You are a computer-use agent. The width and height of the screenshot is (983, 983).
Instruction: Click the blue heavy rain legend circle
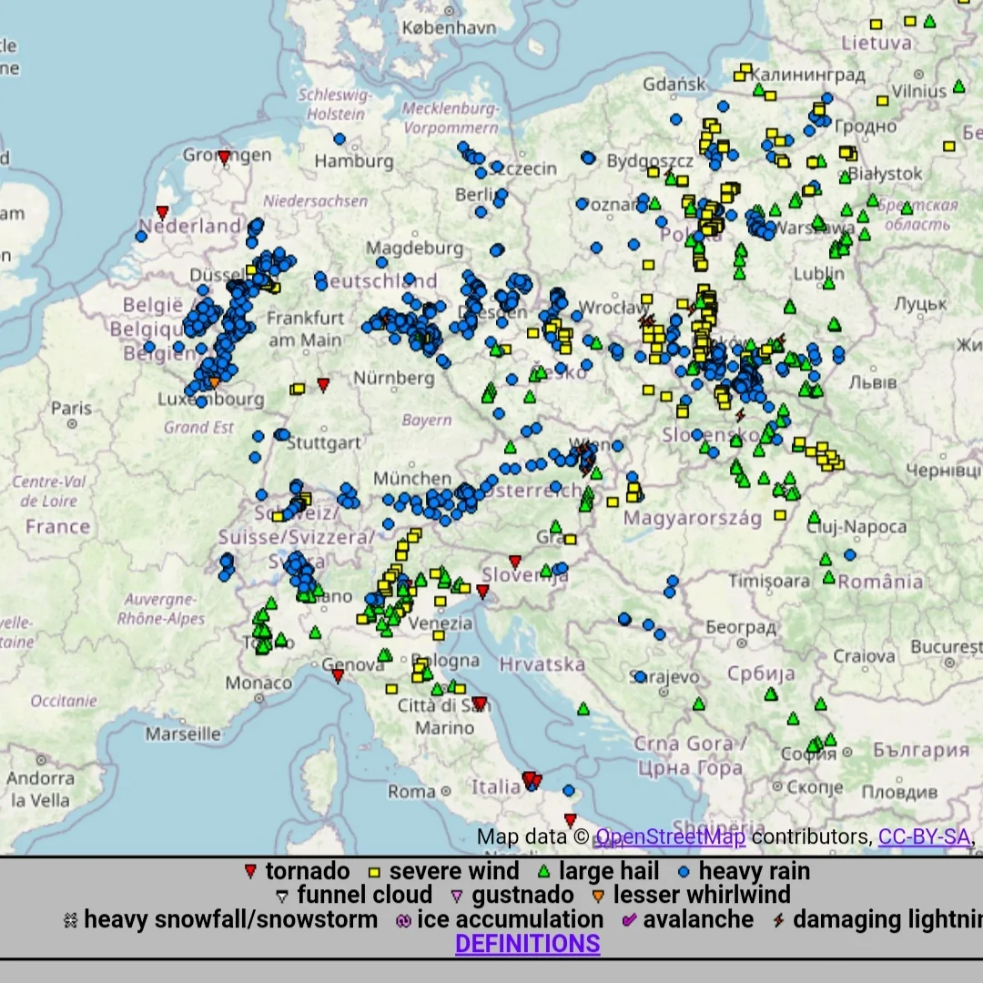[684, 872]
